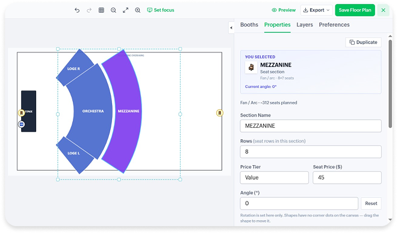The image size is (398, 234).
Task: Switch to the Booths tab
Action: coord(249,25)
